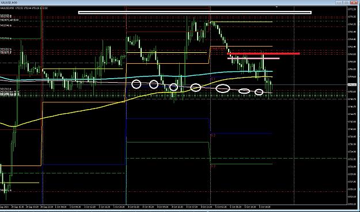The width and height of the screenshot is (360, 212).
Task: Restore down the XAUUSD chart window
Action: [x=346, y=2]
